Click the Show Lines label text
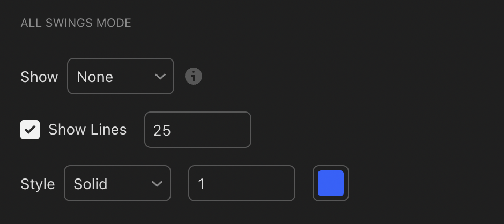The image size is (504, 224). pos(87,130)
